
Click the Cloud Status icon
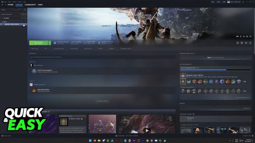tap(55, 43)
